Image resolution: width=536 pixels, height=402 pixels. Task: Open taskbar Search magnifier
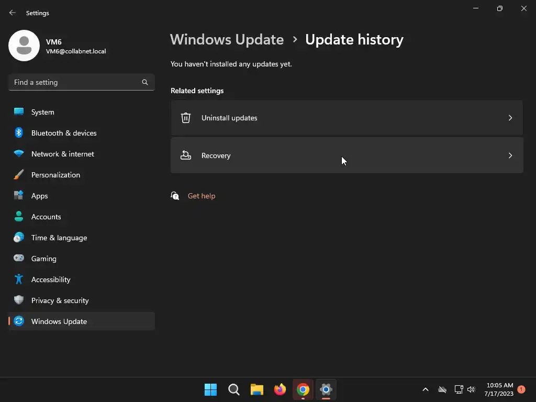click(x=234, y=389)
